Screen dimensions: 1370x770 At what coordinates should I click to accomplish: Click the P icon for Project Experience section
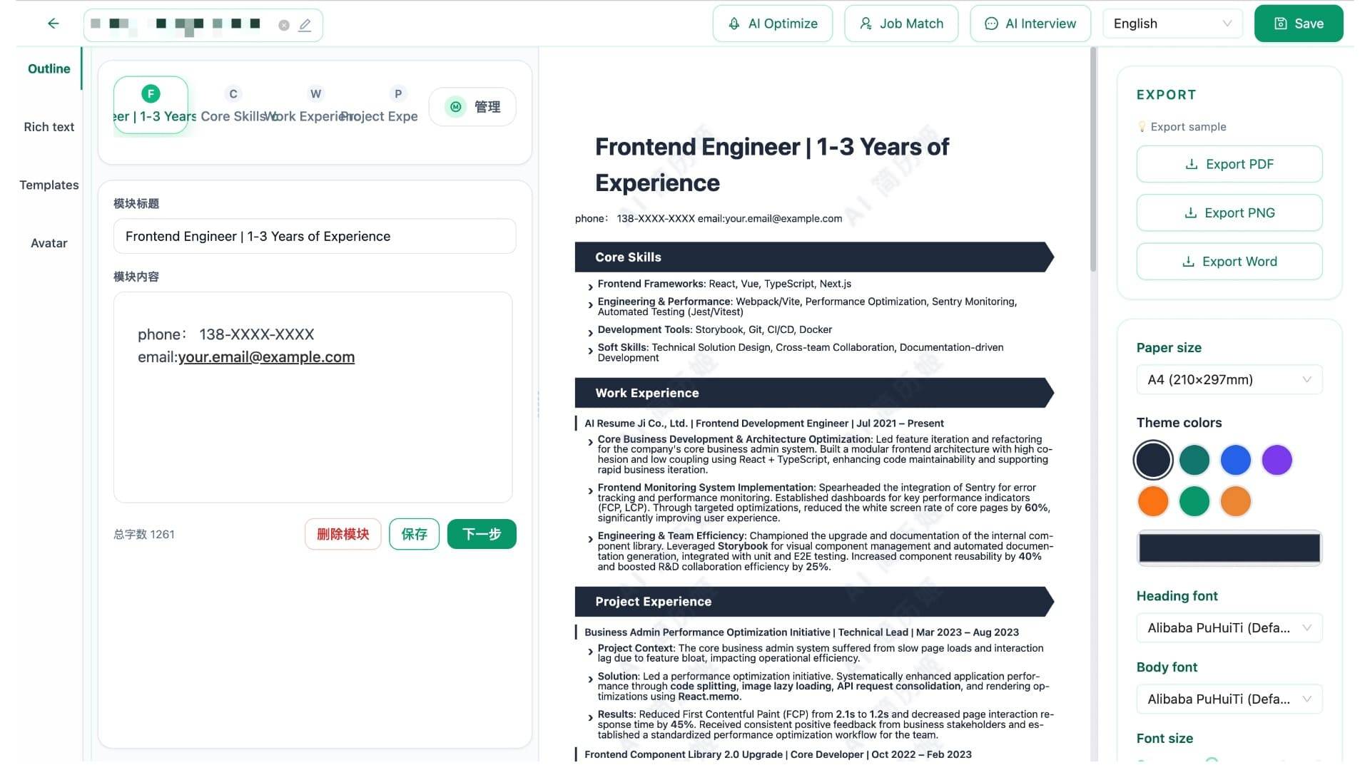[x=397, y=93]
